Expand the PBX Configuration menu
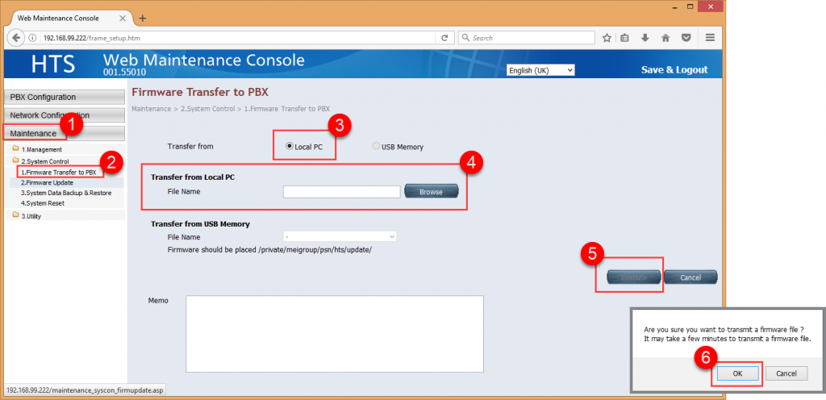Viewport: 826px width, 400px height. 65,98
